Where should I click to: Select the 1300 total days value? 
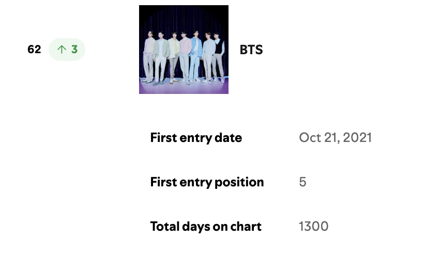(x=313, y=226)
